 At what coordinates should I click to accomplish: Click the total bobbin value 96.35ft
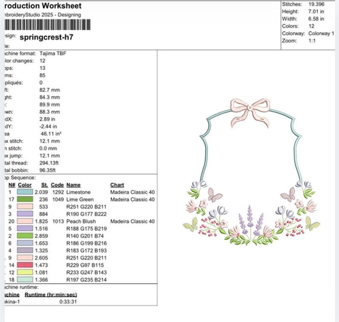[x=47, y=170]
